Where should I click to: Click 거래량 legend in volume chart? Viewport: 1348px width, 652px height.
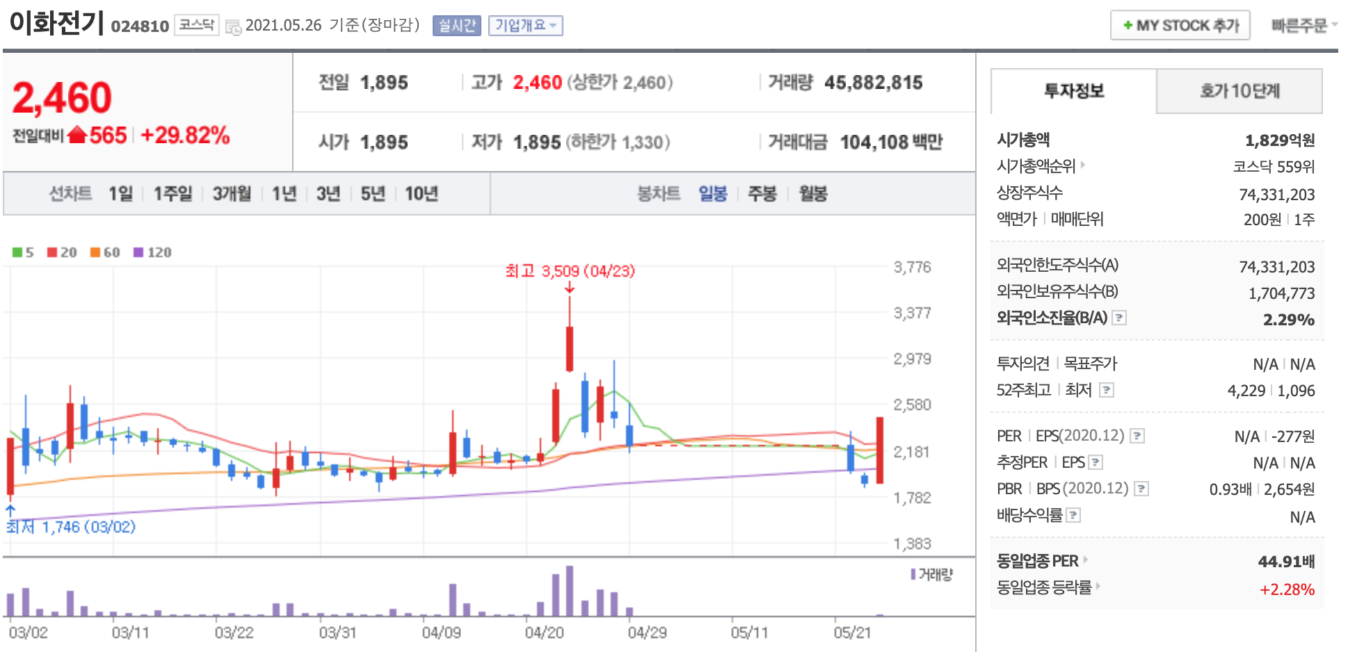click(x=932, y=575)
